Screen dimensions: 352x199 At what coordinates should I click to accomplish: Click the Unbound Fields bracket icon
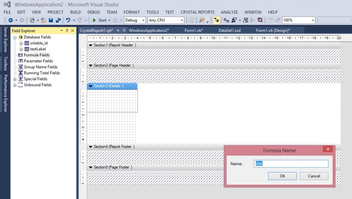point(20,85)
